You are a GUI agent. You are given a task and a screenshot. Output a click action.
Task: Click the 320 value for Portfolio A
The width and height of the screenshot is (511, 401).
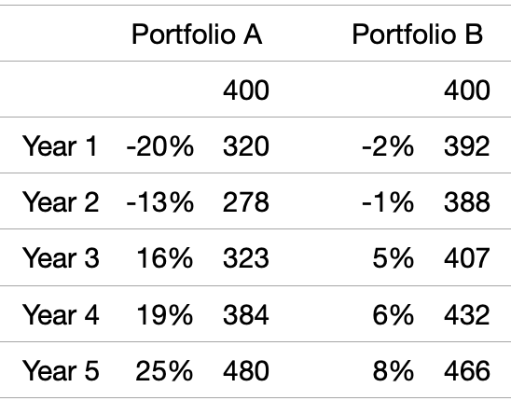pyautogui.click(x=246, y=146)
